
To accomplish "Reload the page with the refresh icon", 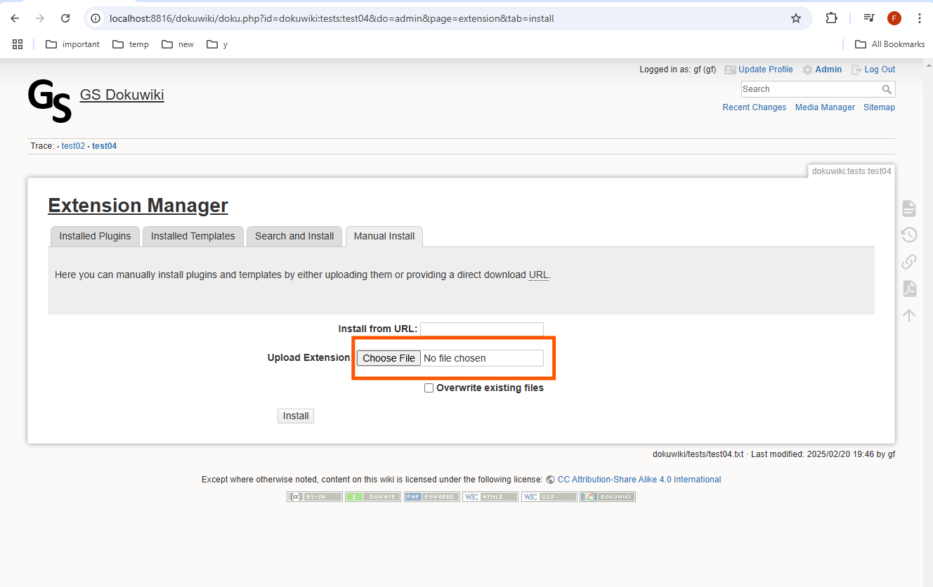I will coord(65,18).
